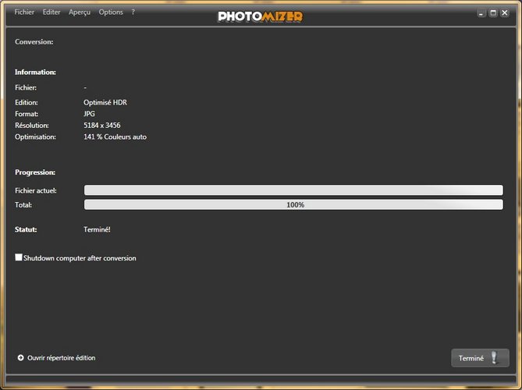
Task: Open the Fichier menu
Action: click(x=24, y=12)
